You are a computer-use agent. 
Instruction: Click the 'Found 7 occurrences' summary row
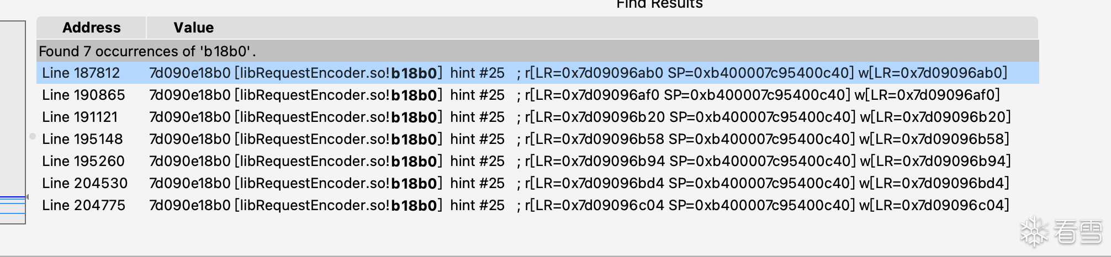pyautogui.click(x=147, y=51)
